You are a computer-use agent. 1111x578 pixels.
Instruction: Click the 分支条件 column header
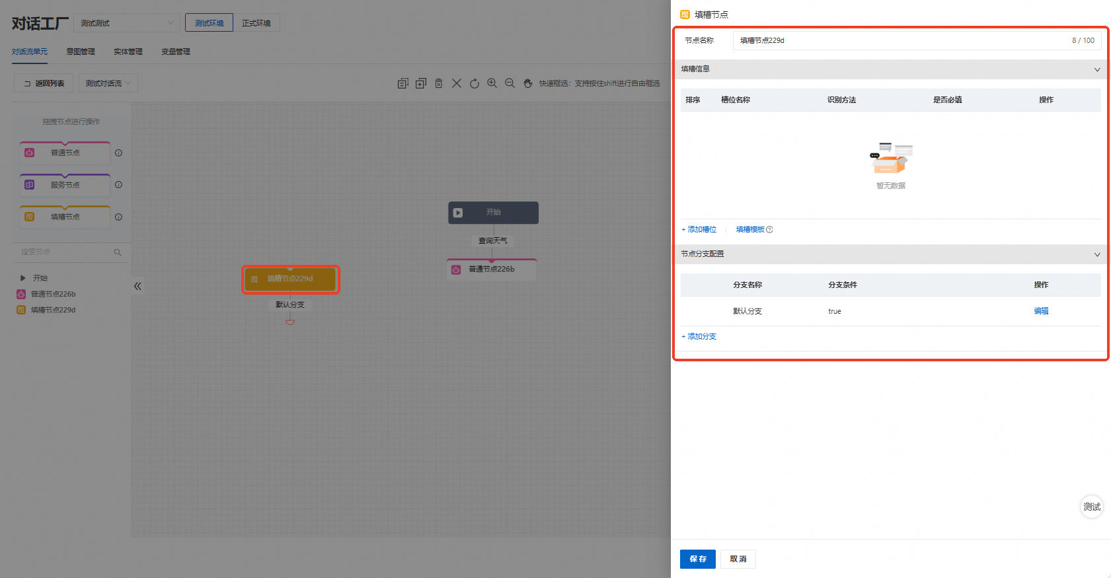click(x=843, y=285)
